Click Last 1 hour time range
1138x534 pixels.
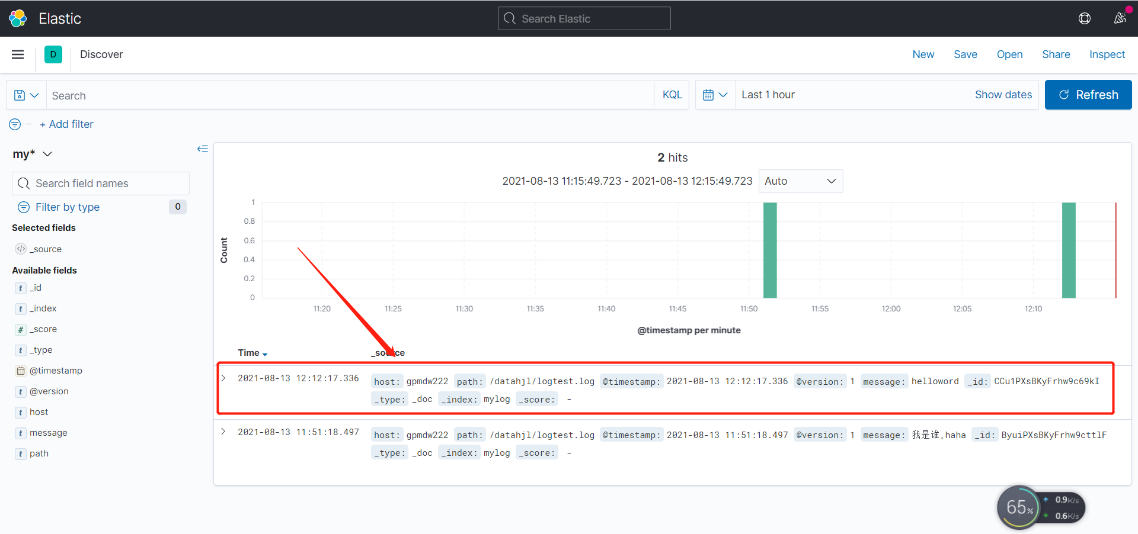(768, 95)
